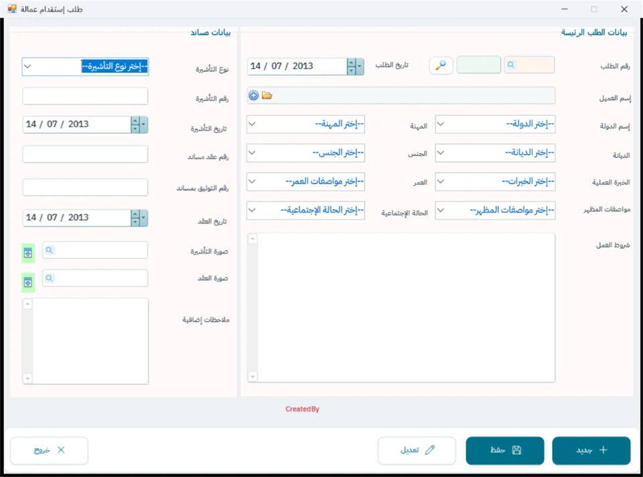Screen dimensions: 643x477
Task: Click the visa number field (رقم التأشيرة)
Action: (x=85, y=96)
